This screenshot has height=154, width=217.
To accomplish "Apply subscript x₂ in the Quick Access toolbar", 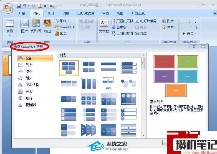I will click(52, 6).
